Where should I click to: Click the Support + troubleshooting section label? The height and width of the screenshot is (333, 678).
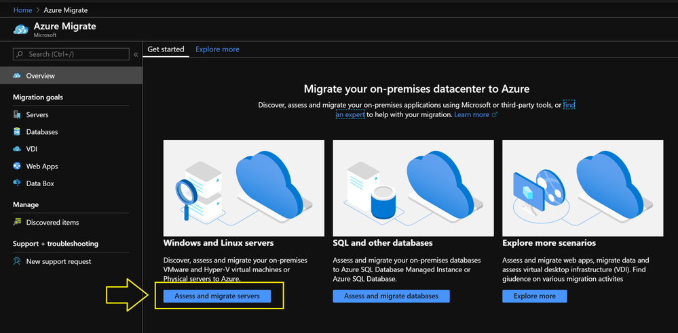(x=56, y=244)
